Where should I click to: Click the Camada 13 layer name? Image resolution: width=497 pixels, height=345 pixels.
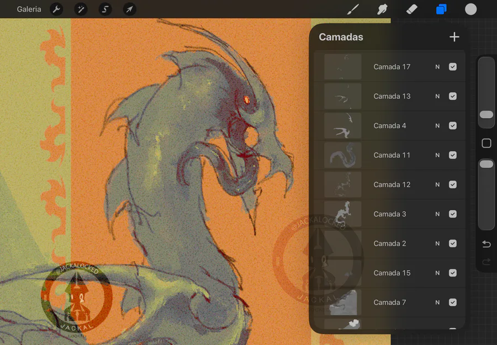pyautogui.click(x=392, y=96)
